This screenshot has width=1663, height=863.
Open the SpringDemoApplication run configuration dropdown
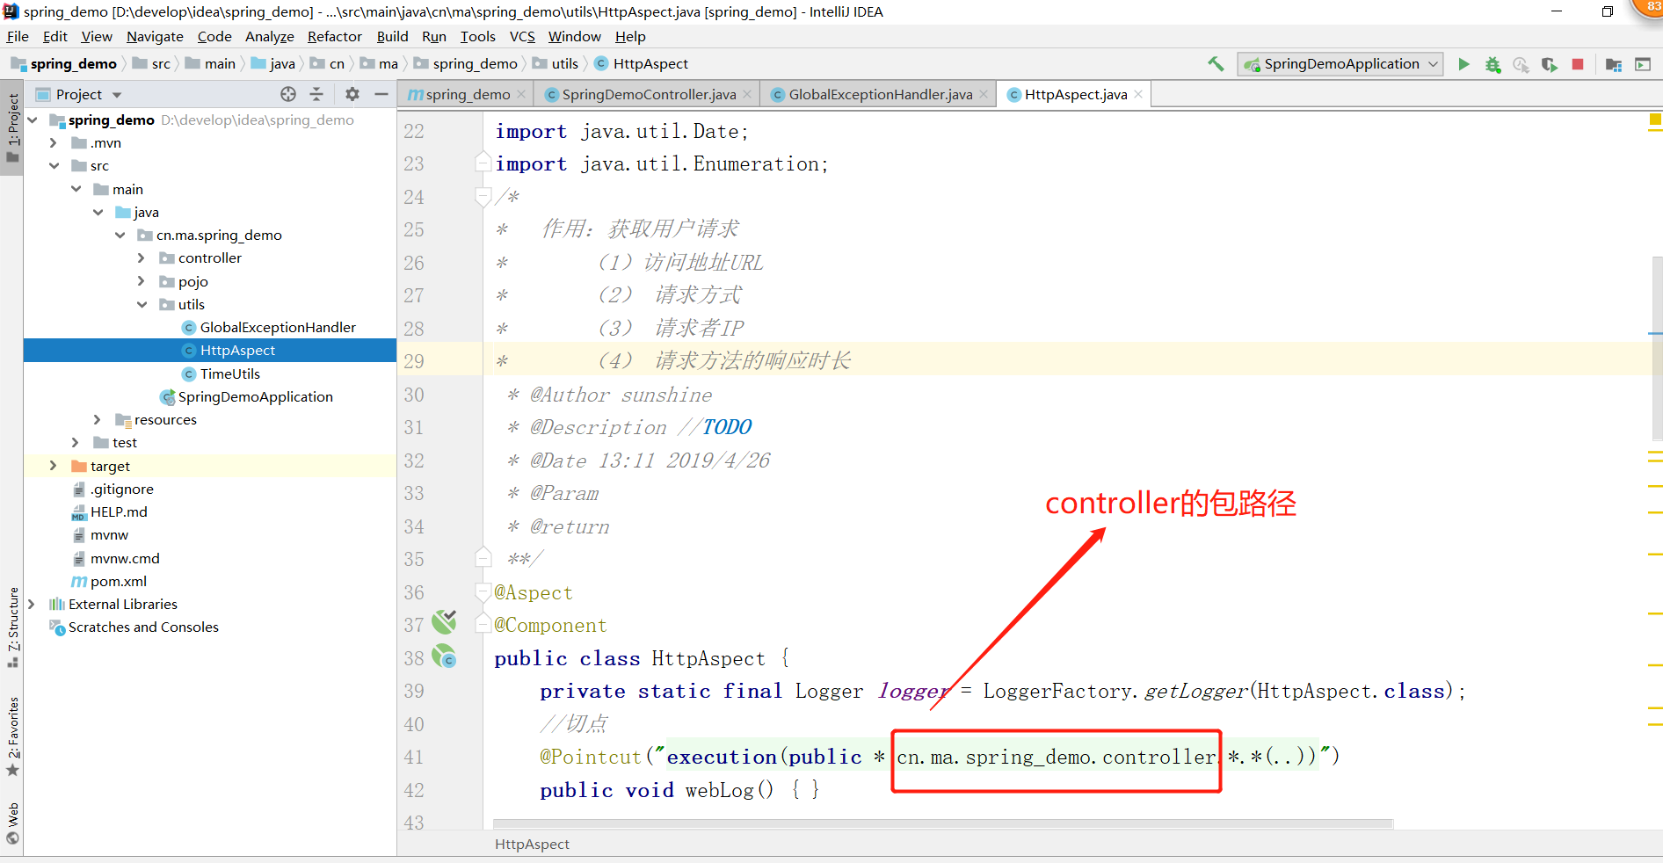(1340, 64)
